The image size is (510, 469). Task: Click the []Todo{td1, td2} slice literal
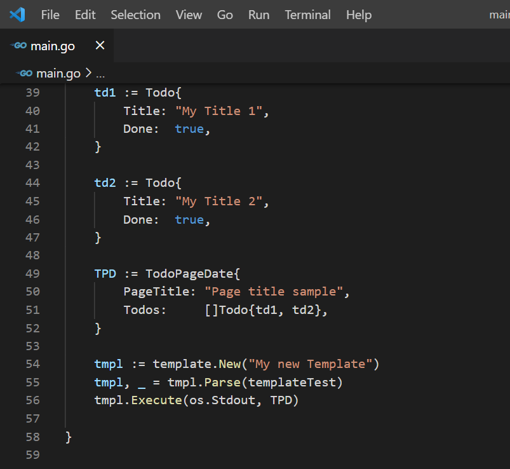262,310
